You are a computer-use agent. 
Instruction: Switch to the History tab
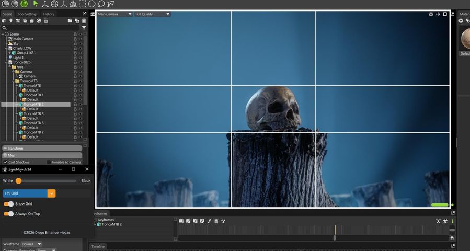coord(49,14)
